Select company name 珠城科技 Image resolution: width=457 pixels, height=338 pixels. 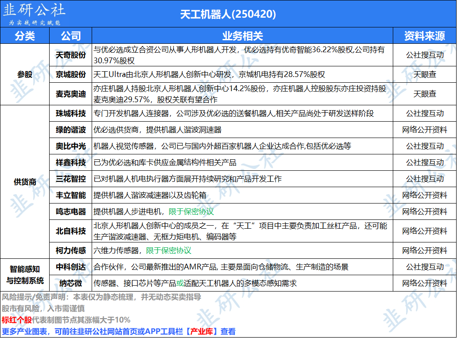click(x=70, y=114)
